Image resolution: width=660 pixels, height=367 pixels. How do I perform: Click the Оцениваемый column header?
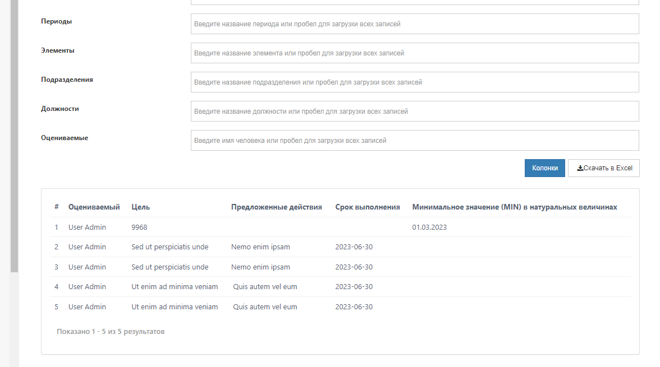pos(94,207)
